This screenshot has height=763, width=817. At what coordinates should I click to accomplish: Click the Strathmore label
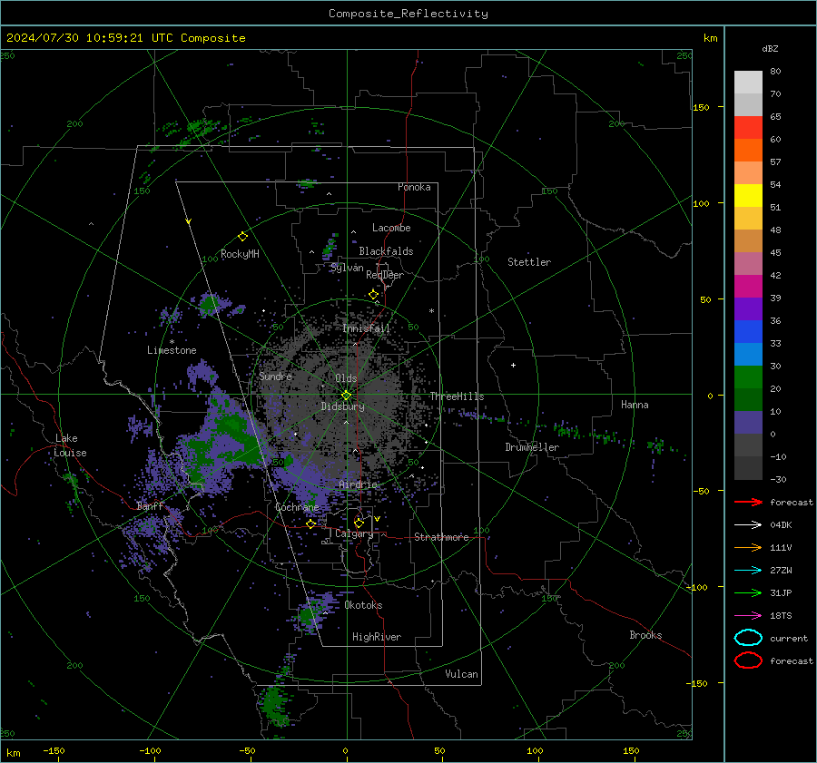pos(441,537)
